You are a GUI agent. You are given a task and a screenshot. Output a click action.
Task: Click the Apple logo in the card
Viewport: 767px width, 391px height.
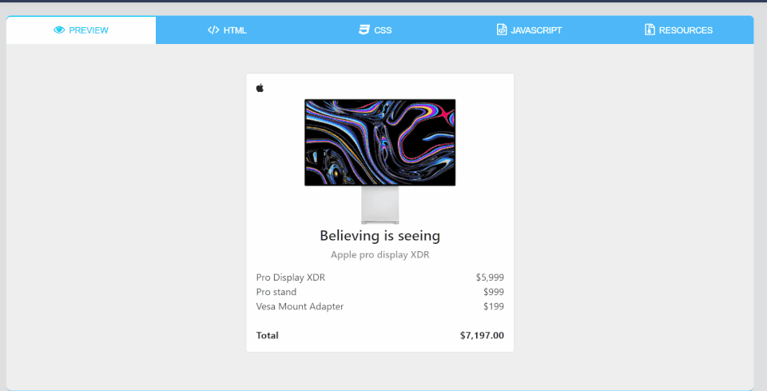pyautogui.click(x=260, y=88)
